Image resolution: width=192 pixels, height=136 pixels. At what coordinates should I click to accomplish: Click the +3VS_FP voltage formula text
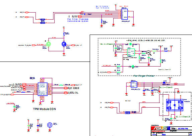click(x=146, y=40)
